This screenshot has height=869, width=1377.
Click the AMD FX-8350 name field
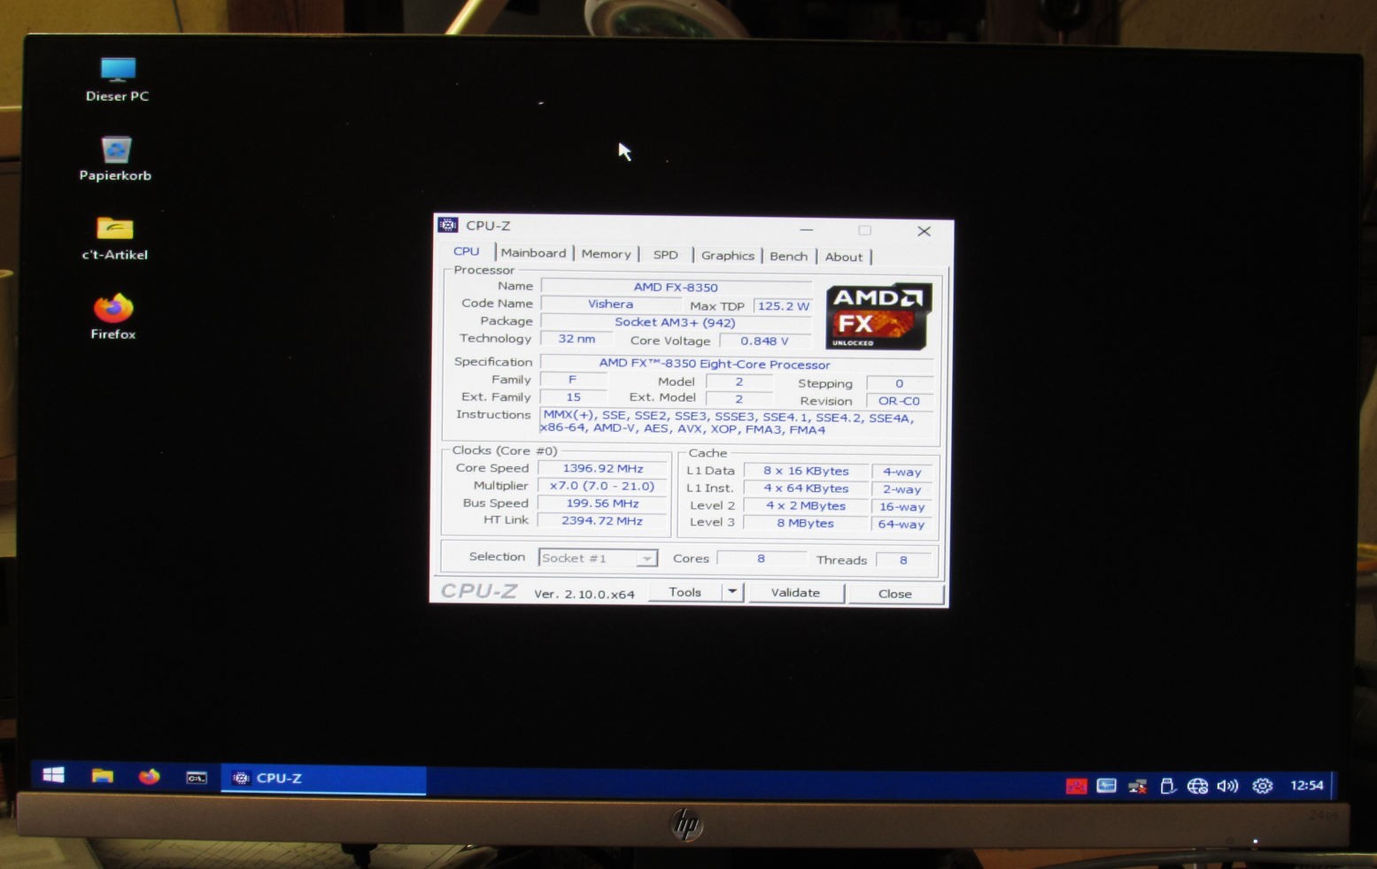point(676,287)
